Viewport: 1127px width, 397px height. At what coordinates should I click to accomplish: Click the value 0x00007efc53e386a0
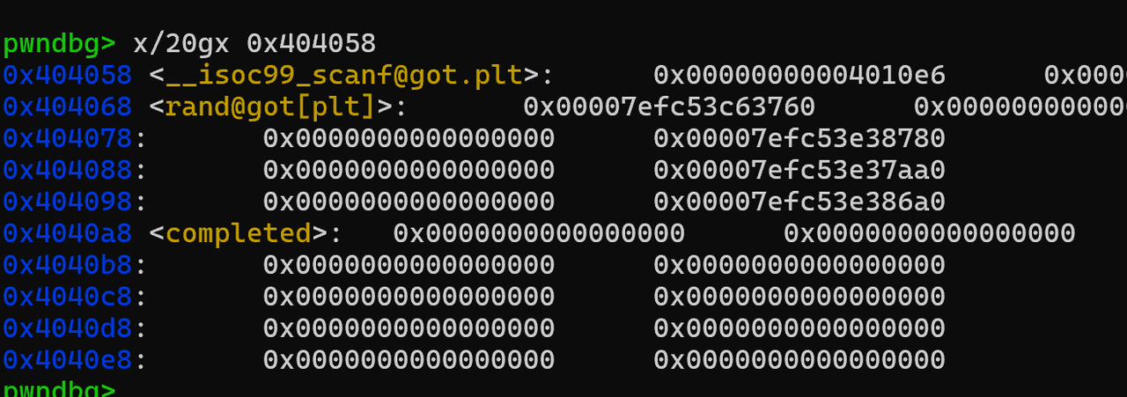[799, 202]
